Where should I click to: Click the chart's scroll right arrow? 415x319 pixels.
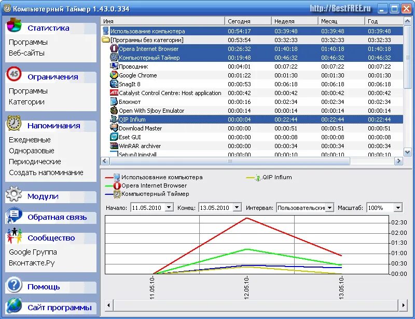(403, 305)
